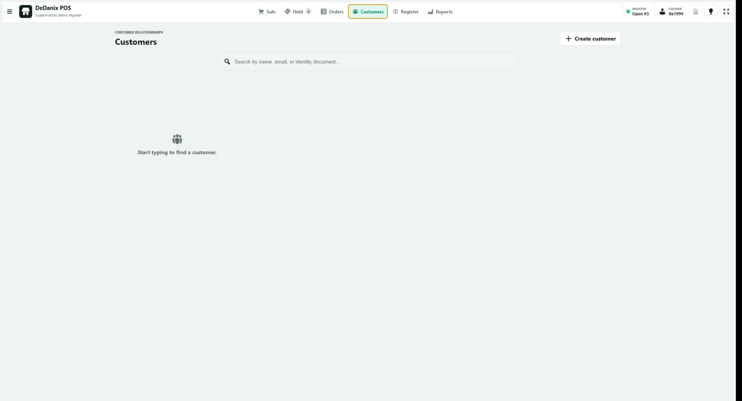Enter fullscreen with expand icon

(727, 12)
